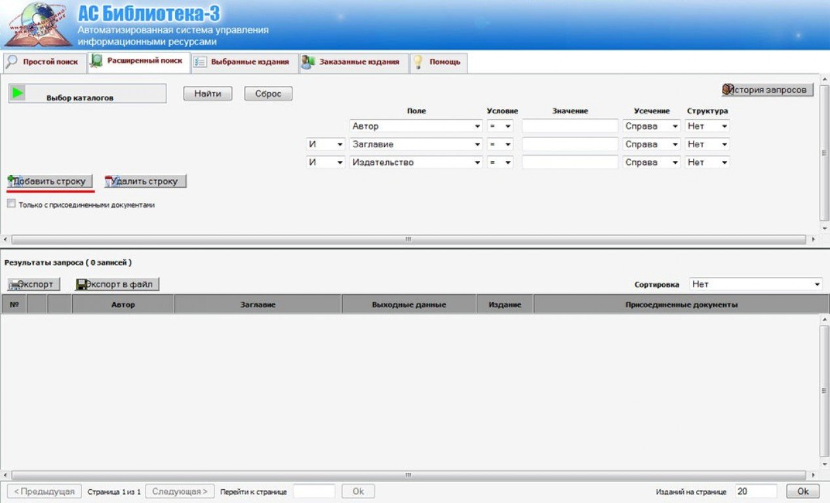830x503 pixels.
Task: Click the Изданий на странице input field
Action: pyautogui.click(x=755, y=491)
